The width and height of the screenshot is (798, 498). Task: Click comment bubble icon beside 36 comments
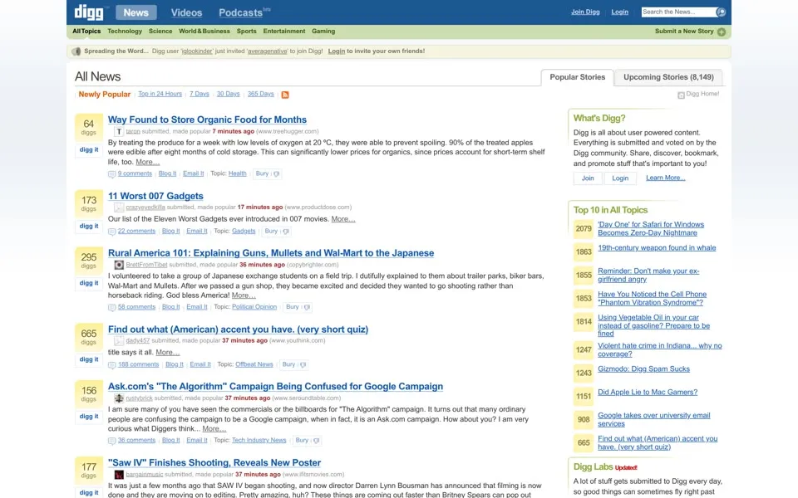point(111,441)
